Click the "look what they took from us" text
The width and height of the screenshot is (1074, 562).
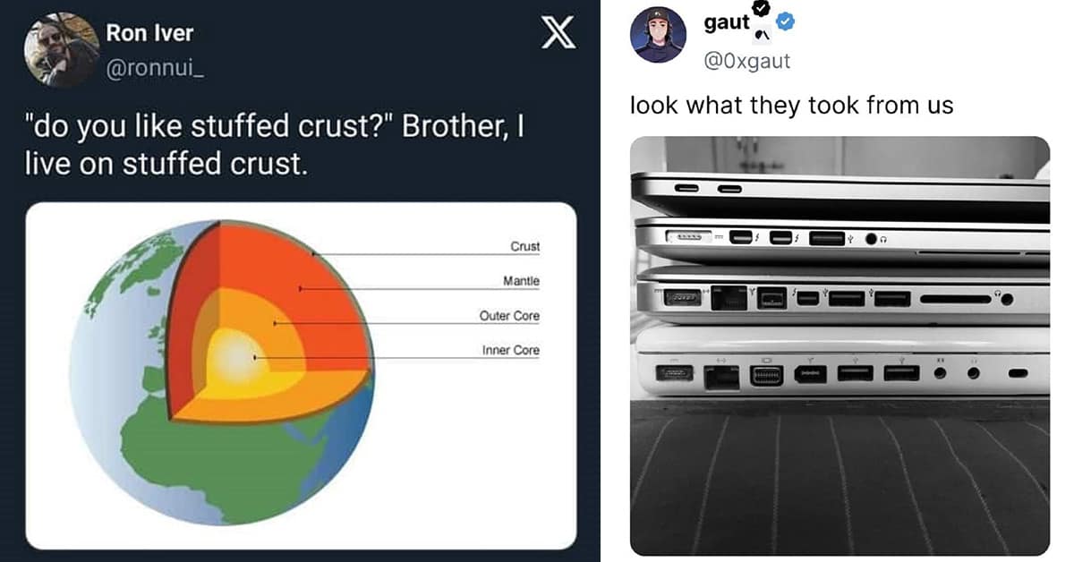[x=792, y=106]
